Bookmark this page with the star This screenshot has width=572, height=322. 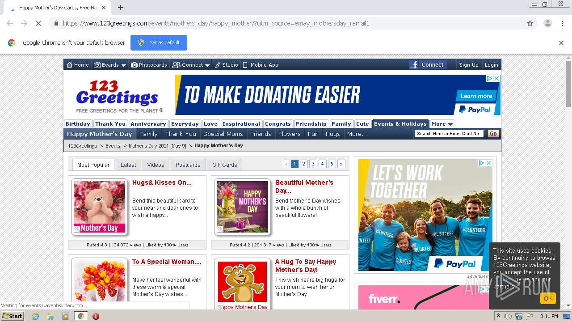click(x=530, y=23)
